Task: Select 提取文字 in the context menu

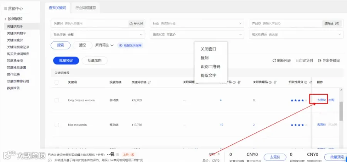Action: [x=208, y=75]
